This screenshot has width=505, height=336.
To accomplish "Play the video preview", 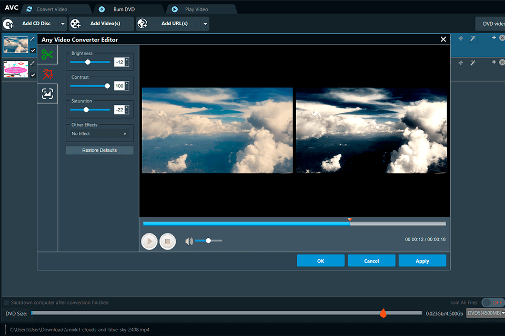I will [x=150, y=241].
